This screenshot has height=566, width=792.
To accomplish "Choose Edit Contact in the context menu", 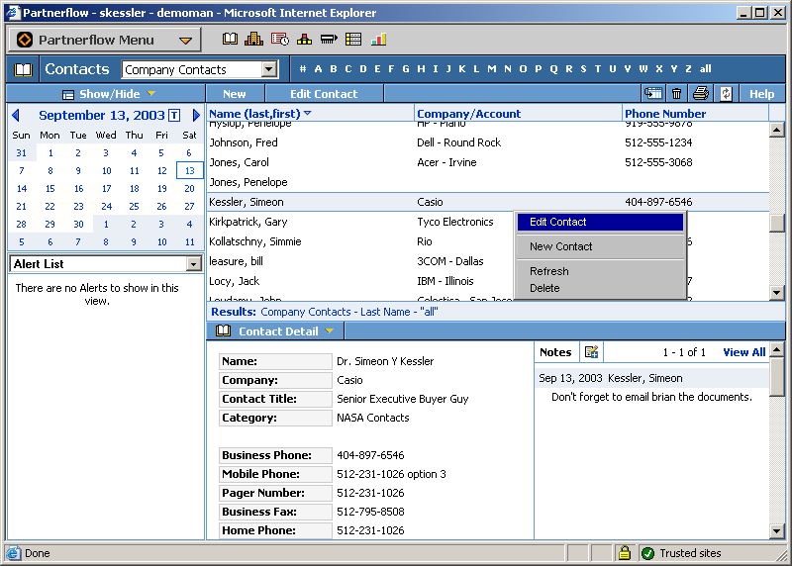I will [x=600, y=222].
